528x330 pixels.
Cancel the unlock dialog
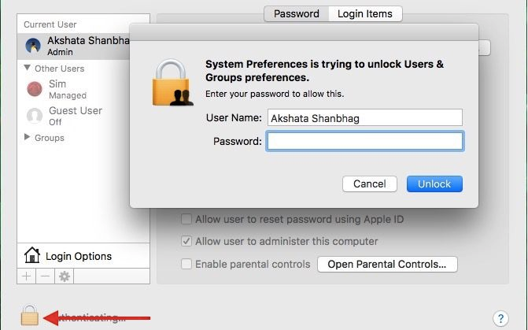[x=370, y=184]
